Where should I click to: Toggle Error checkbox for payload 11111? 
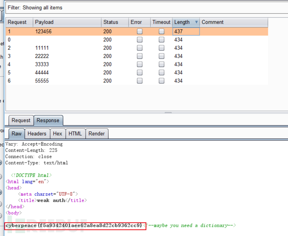[x=140, y=48]
